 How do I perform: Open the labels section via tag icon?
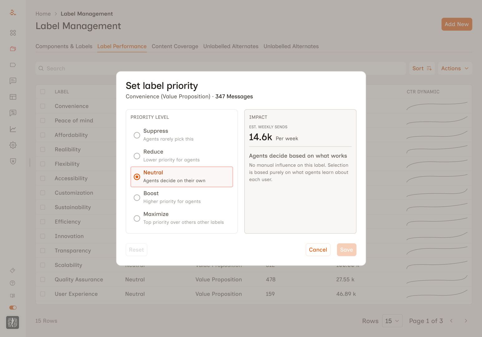point(12,65)
